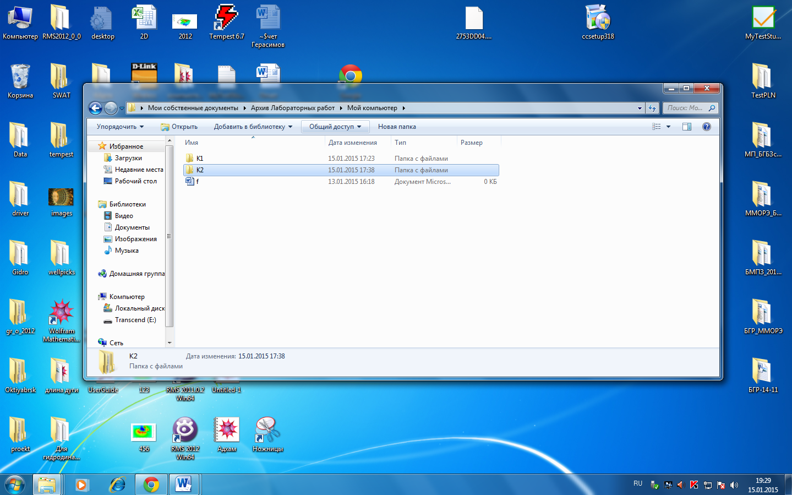Viewport: 792px width, 495px height.
Task: Select Компьютер desktop icon
Action: tap(20, 22)
